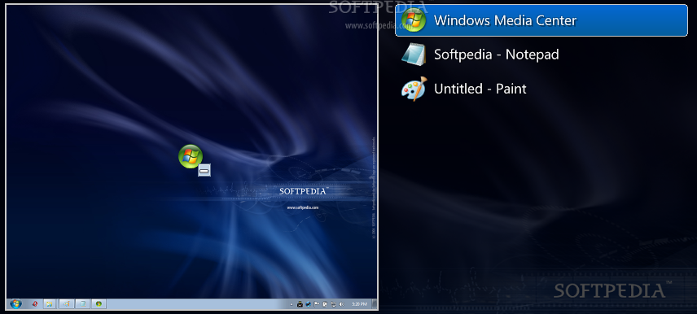Click the minimized-window badge under the preview logo

click(204, 170)
